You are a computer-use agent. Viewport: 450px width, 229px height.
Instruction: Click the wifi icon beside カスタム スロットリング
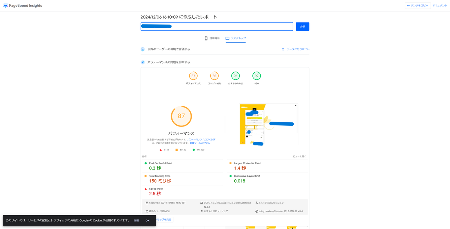(x=202, y=211)
